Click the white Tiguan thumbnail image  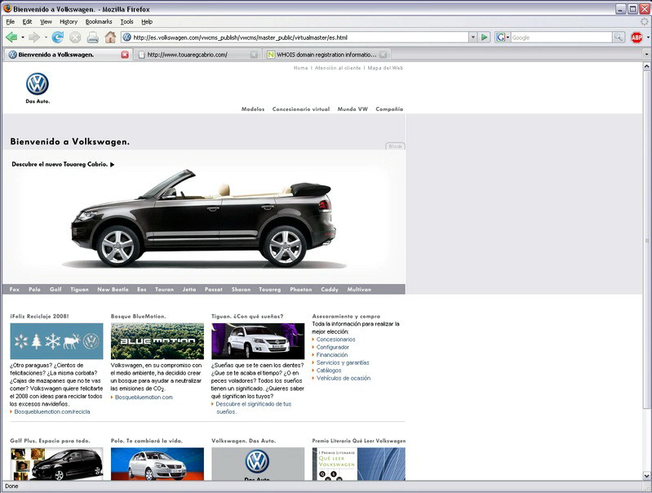(x=258, y=341)
